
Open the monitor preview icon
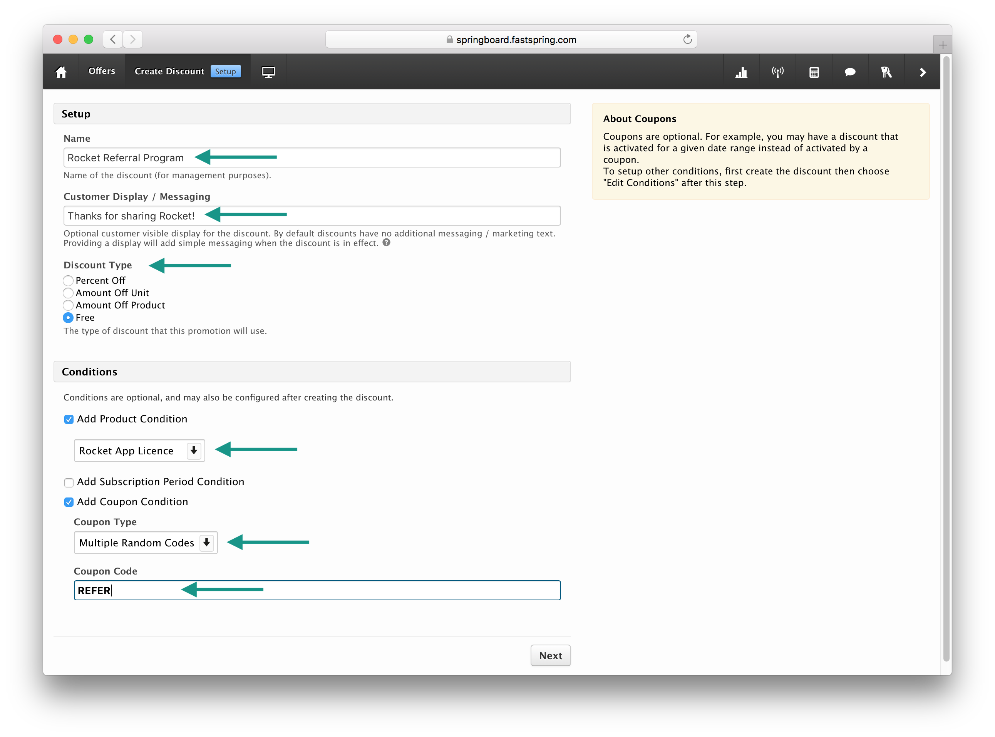tap(268, 72)
